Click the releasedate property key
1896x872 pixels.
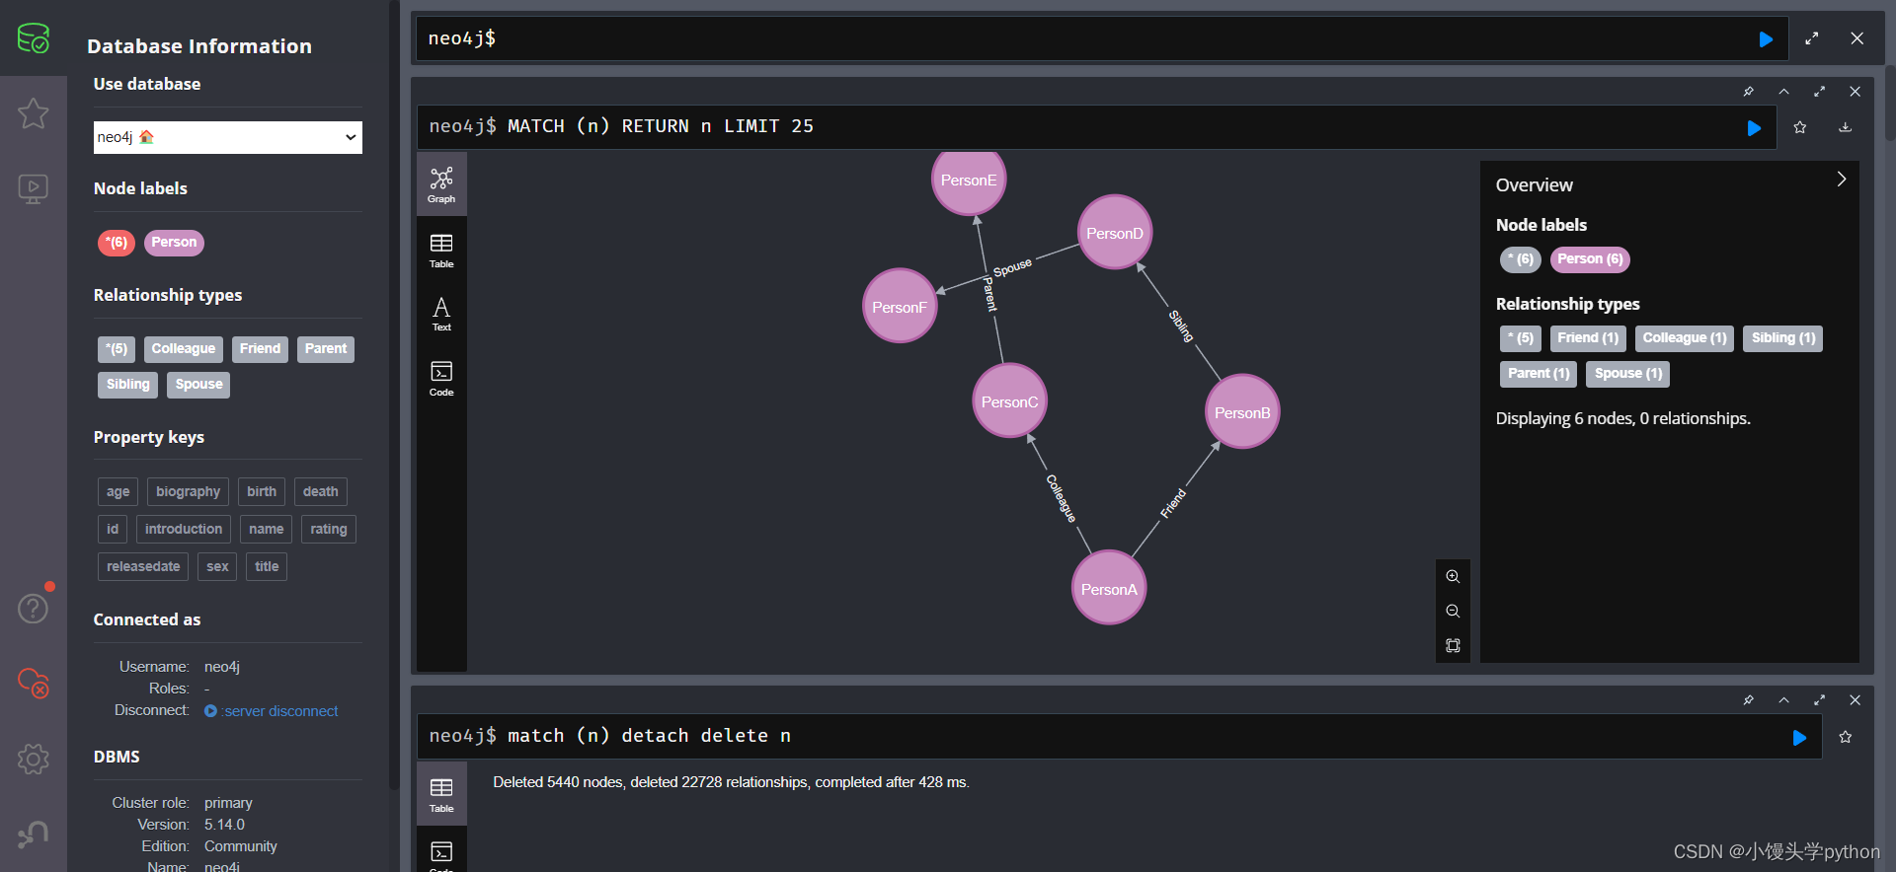pyautogui.click(x=143, y=567)
